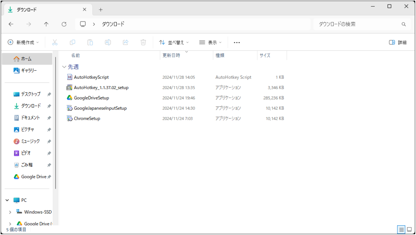The height and width of the screenshot is (235, 416).
Task: Select the GoogleDriveSetup file icon
Action: [x=70, y=98]
